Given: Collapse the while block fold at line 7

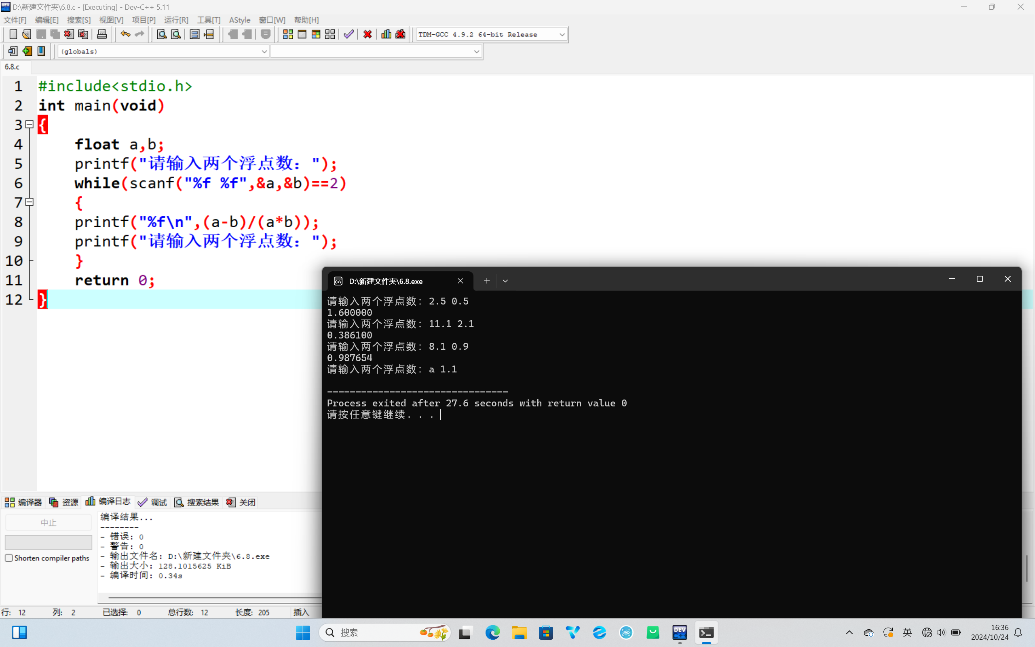Looking at the screenshot, I should (30, 202).
